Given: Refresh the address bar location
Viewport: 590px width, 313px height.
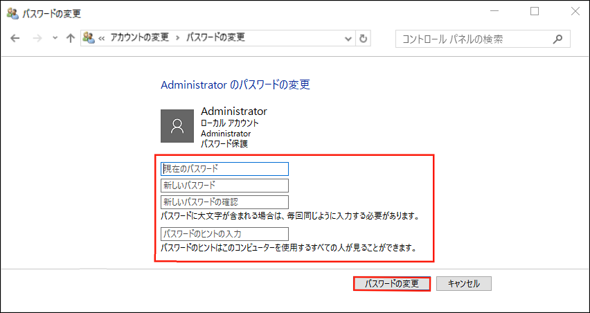Looking at the screenshot, I should point(364,38).
